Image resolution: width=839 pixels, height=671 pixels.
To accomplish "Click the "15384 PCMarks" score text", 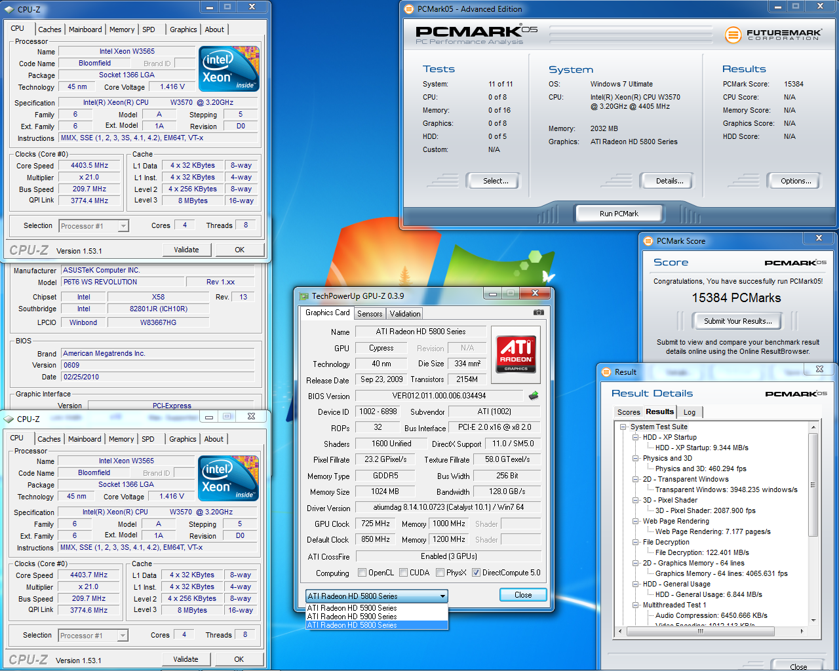I will point(736,298).
